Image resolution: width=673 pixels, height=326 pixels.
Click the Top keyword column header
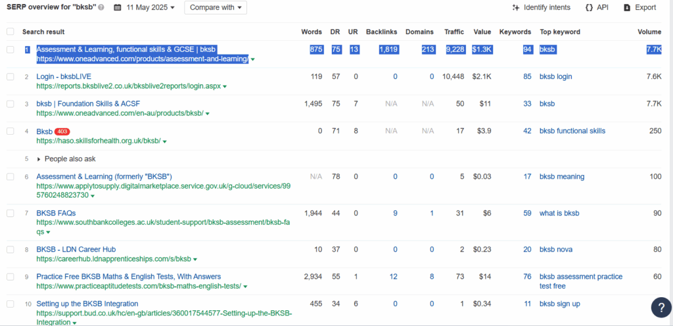point(560,32)
